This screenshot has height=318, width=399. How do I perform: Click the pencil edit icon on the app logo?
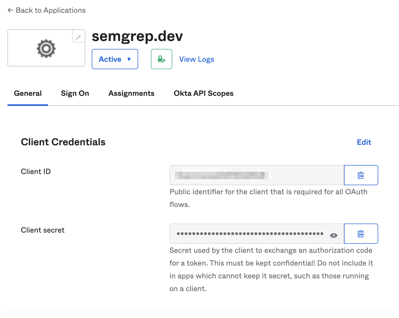pyautogui.click(x=78, y=37)
